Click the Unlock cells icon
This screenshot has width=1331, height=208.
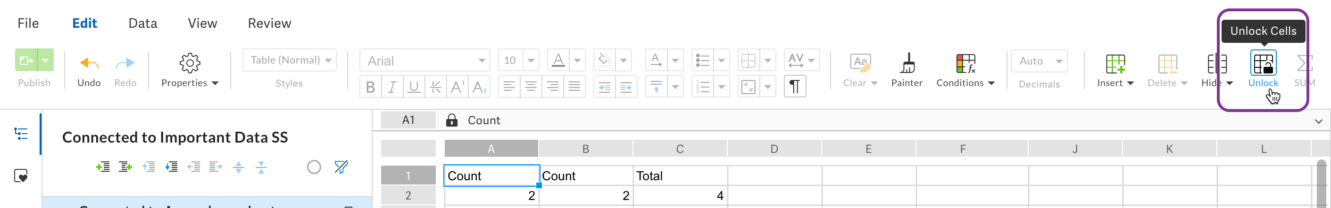pos(1263,63)
